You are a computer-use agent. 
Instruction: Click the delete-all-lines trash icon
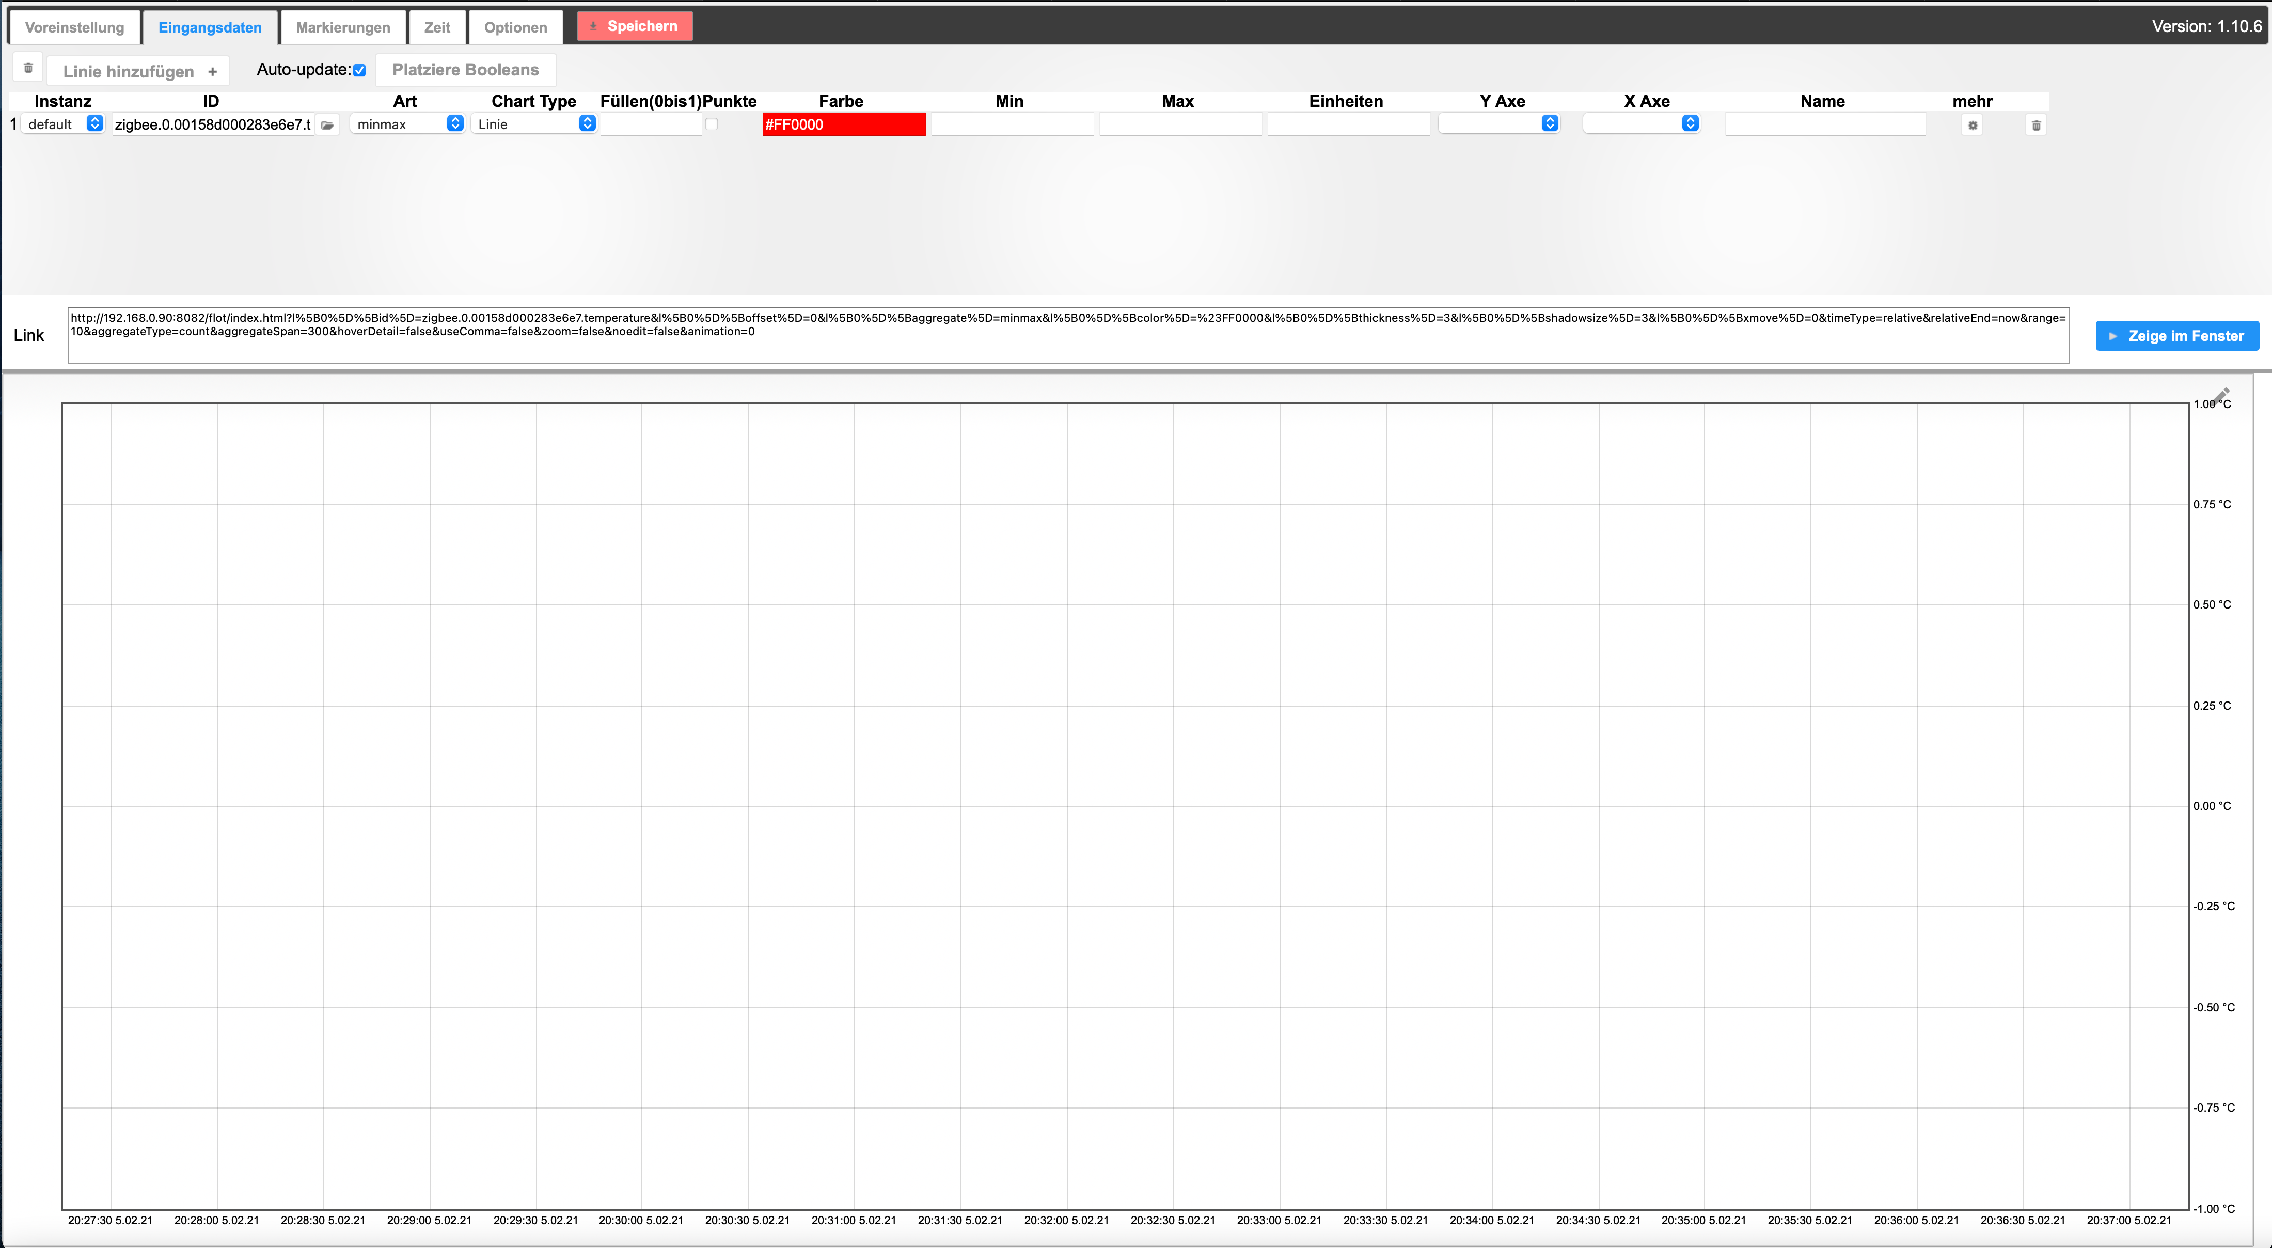click(x=28, y=68)
